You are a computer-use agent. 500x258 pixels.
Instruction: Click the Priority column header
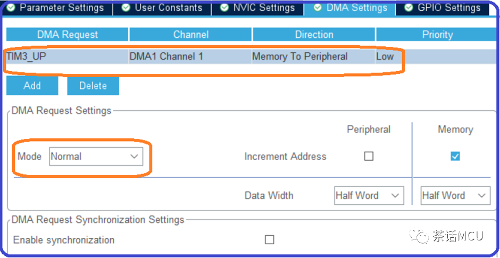437,35
